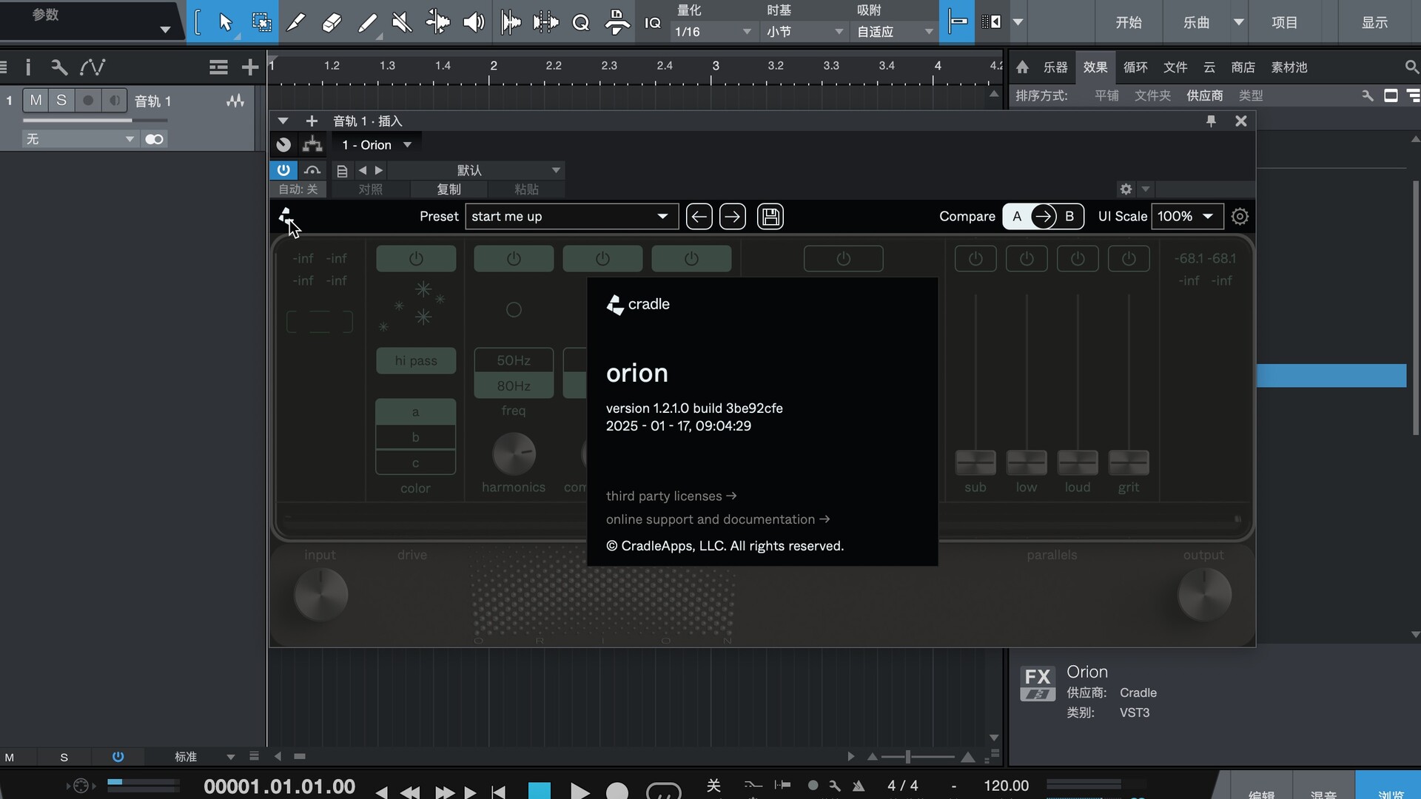Load previous Orion preset

pos(699,216)
